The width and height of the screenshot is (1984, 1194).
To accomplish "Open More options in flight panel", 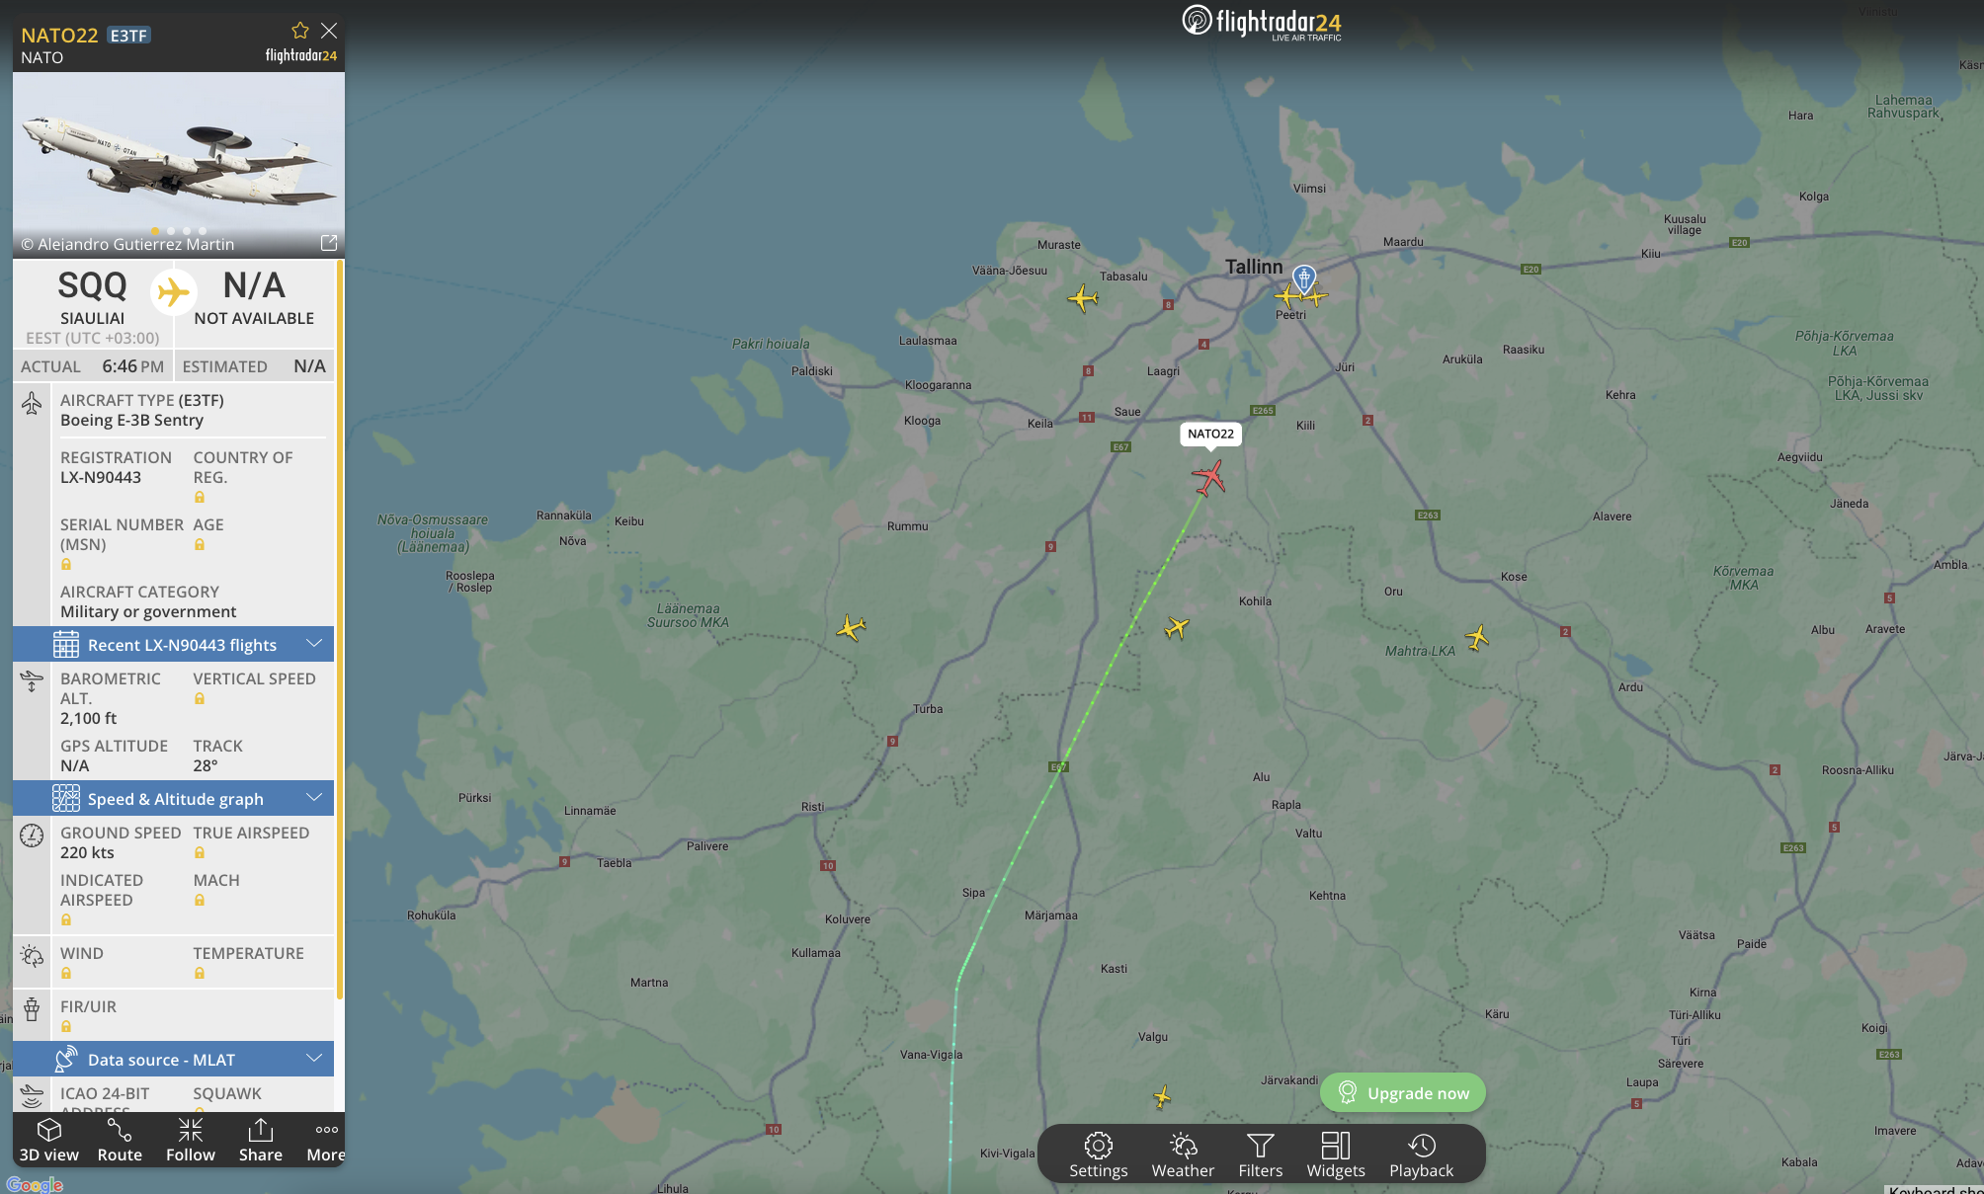I will click(326, 1140).
